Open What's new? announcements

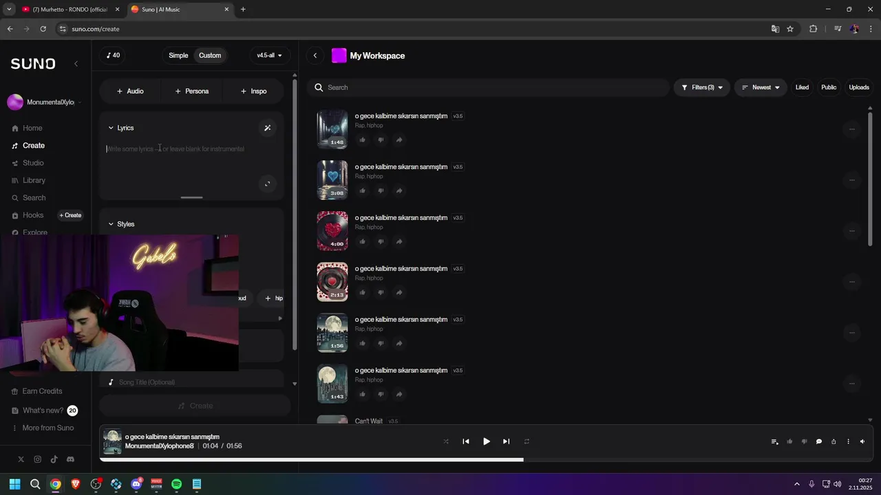(43, 410)
